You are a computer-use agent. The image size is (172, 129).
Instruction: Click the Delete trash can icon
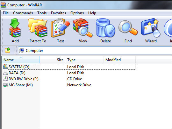click(105, 28)
